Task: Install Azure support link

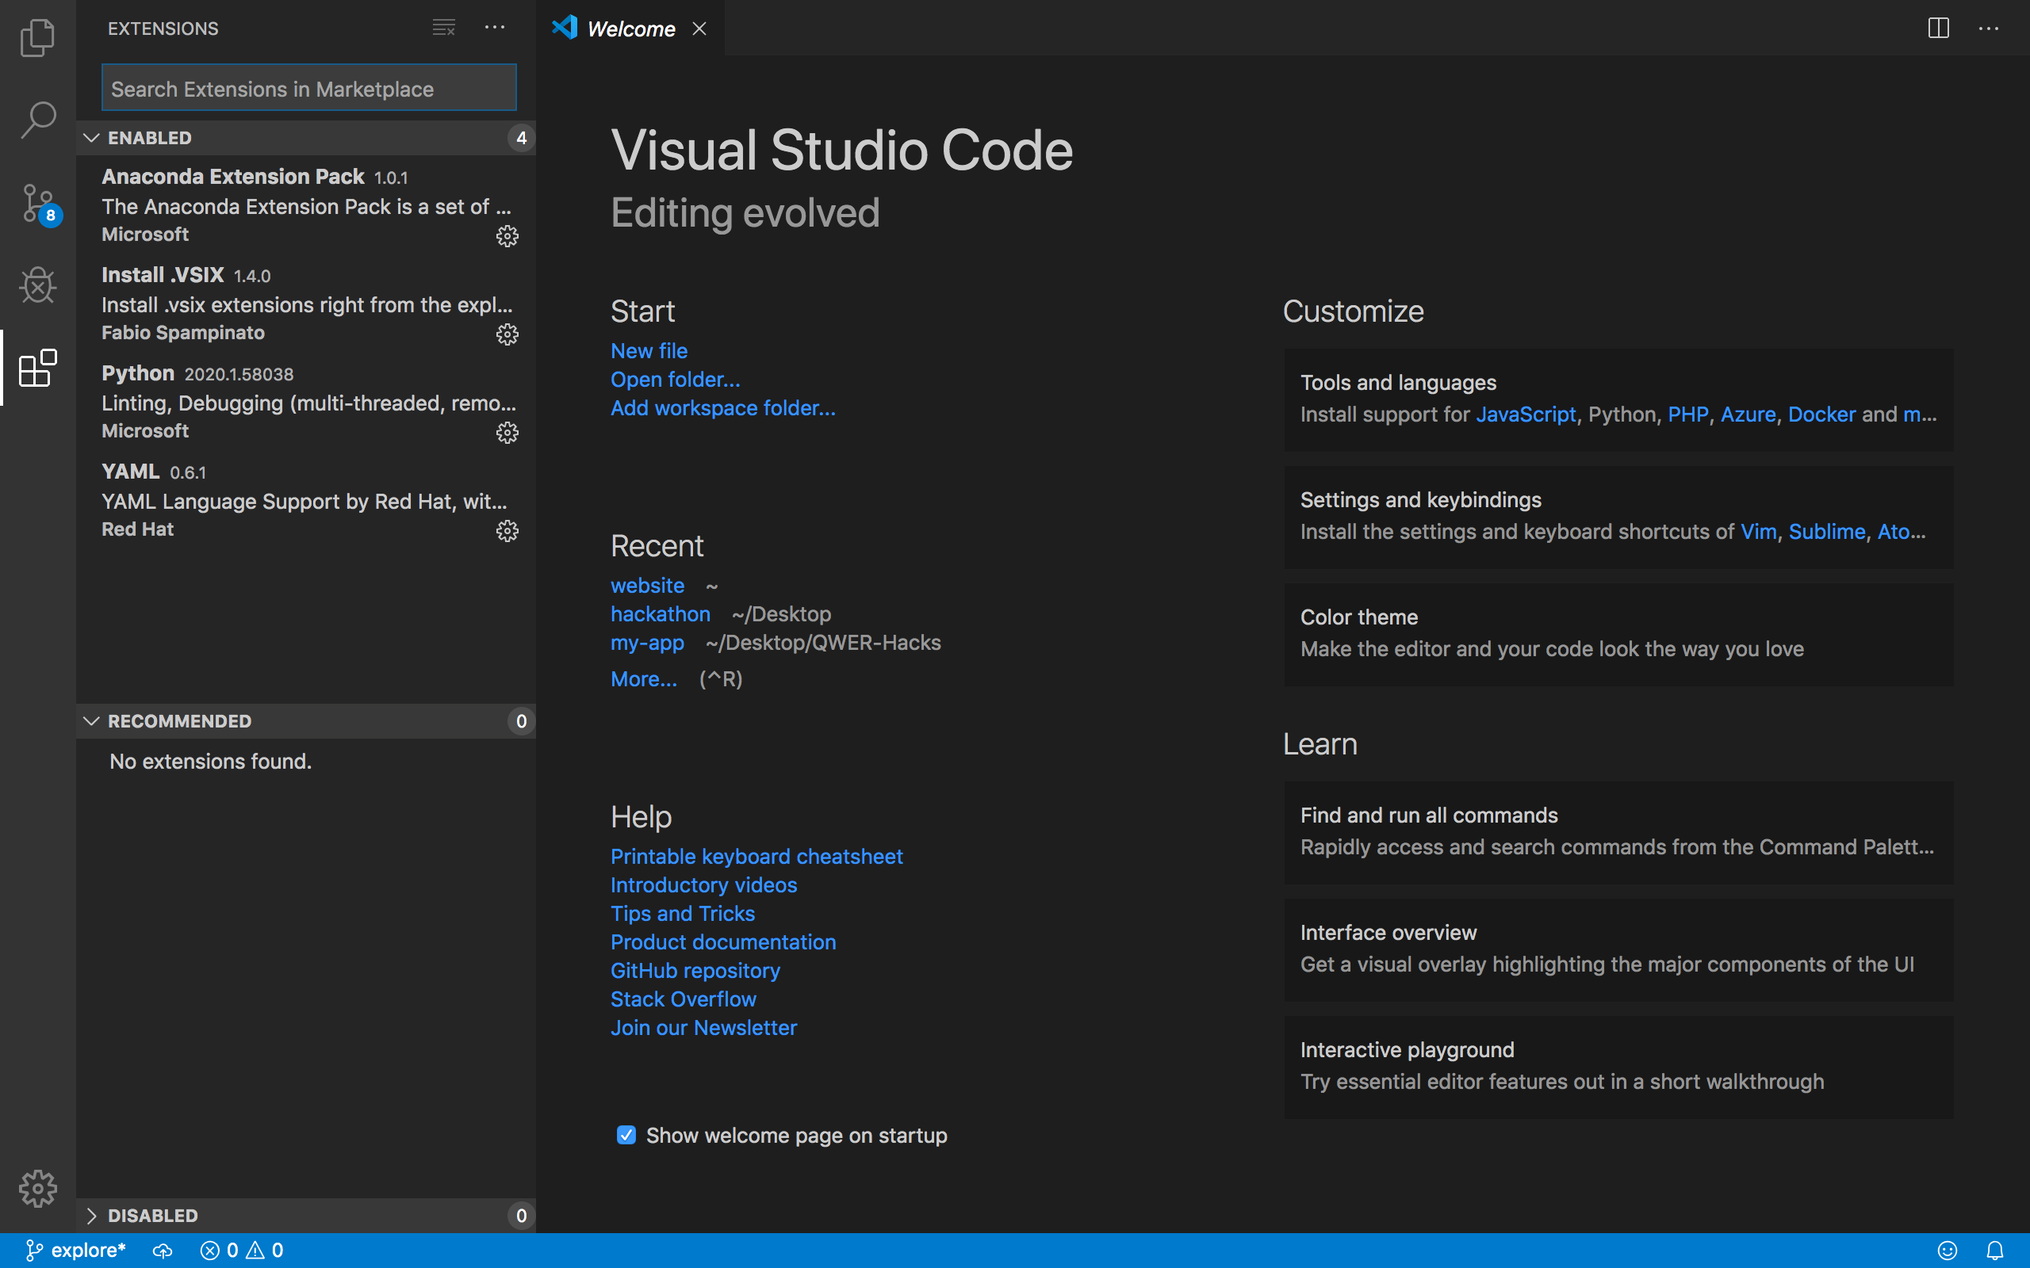Action: 1748,414
